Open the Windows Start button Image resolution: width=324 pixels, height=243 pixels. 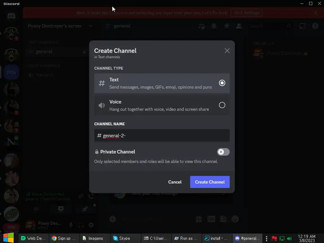pos(9,238)
